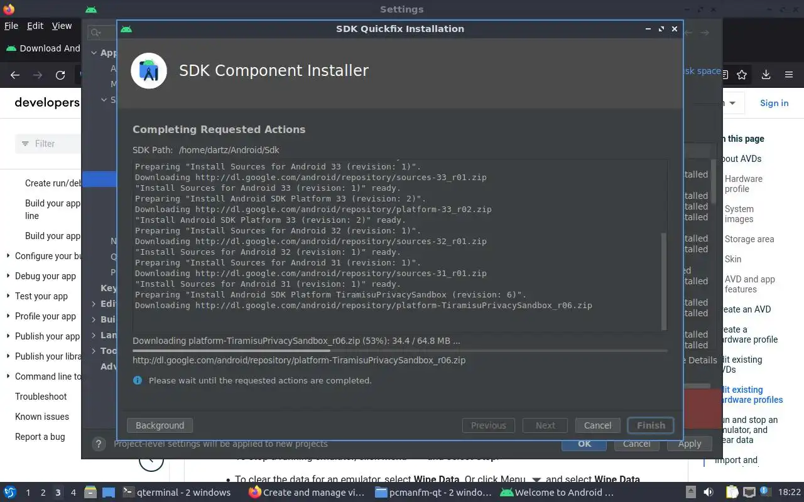Switch to pcmanfm-qt taskbar entry
The image size is (804, 502).
coord(433,493)
